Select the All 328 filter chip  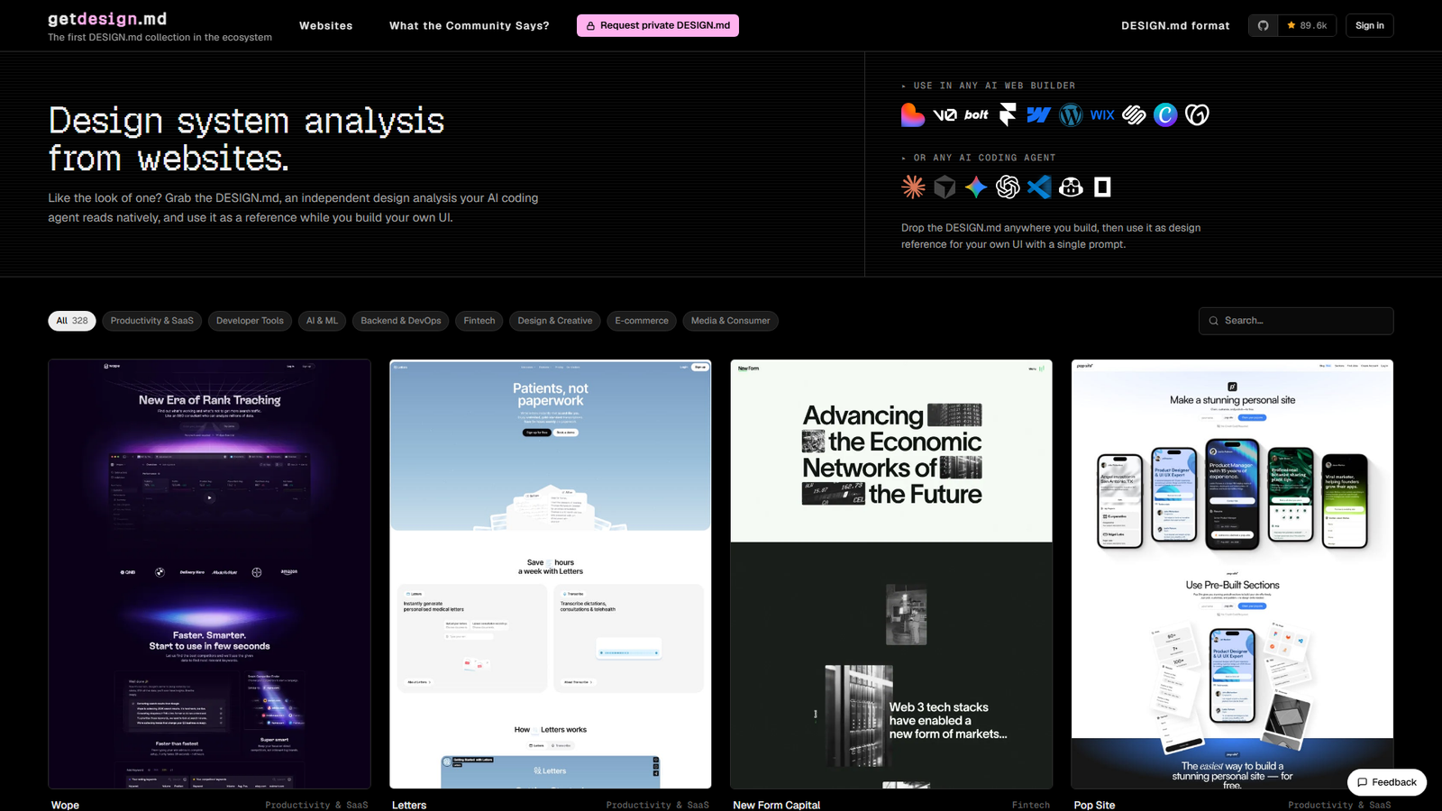coord(72,321)
